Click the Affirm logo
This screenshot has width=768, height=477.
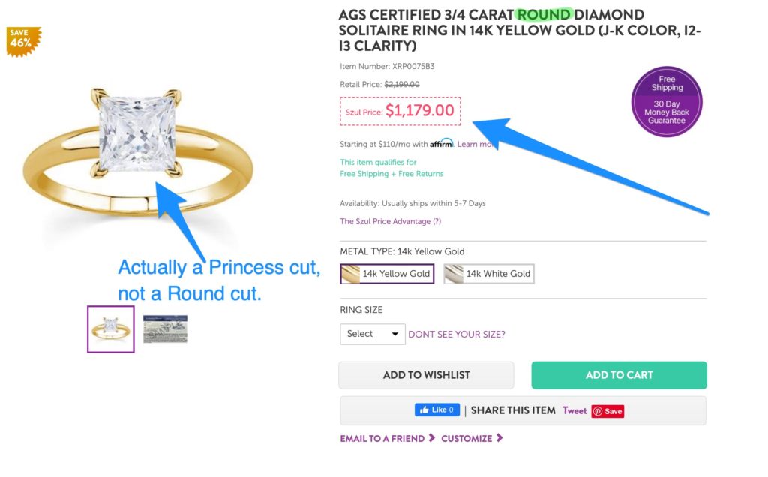coord(442,143)
